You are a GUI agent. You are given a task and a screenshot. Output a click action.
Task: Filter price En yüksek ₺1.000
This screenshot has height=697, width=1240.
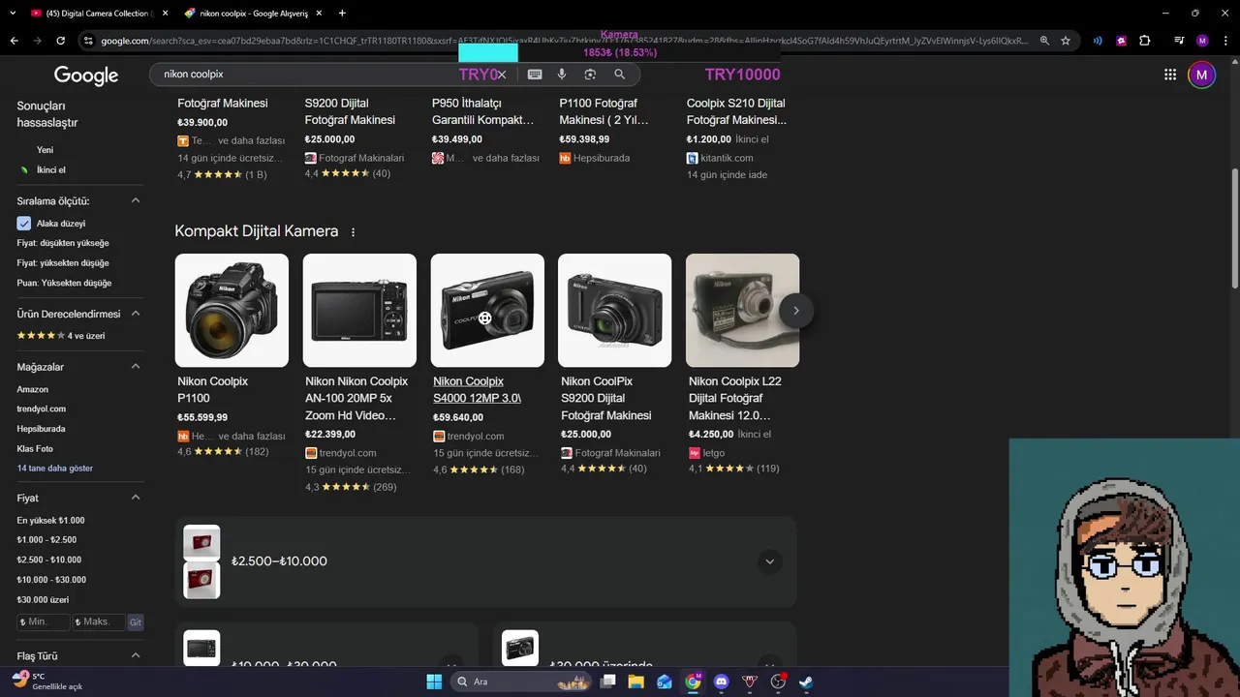click(50, 521)
